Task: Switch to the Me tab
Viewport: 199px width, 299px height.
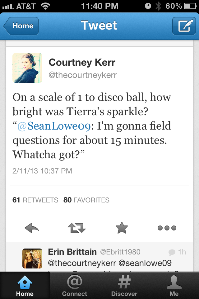Action: point(174,285)
